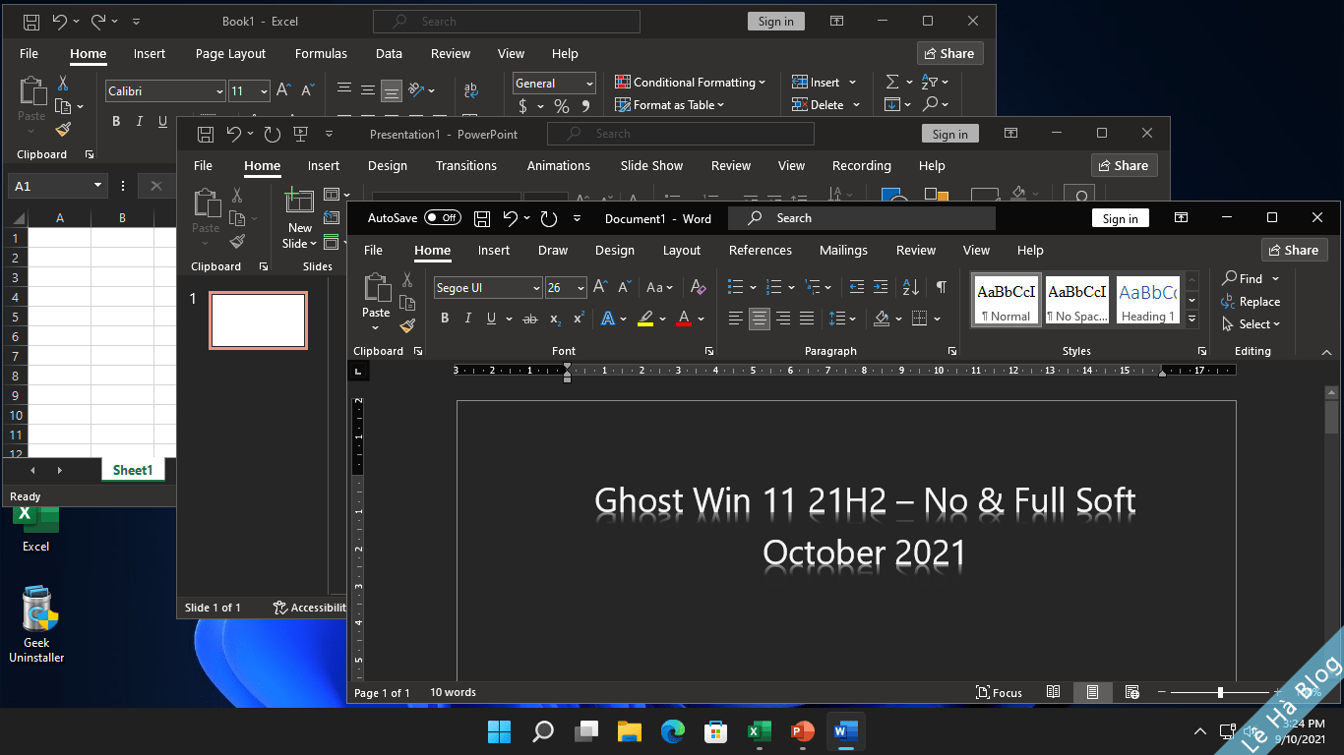Image resolution: width=1344 pixels, height=755 pixels.
Task: Select slide 1 thumbnail in PowerPoint
Action: click(258, 320)
